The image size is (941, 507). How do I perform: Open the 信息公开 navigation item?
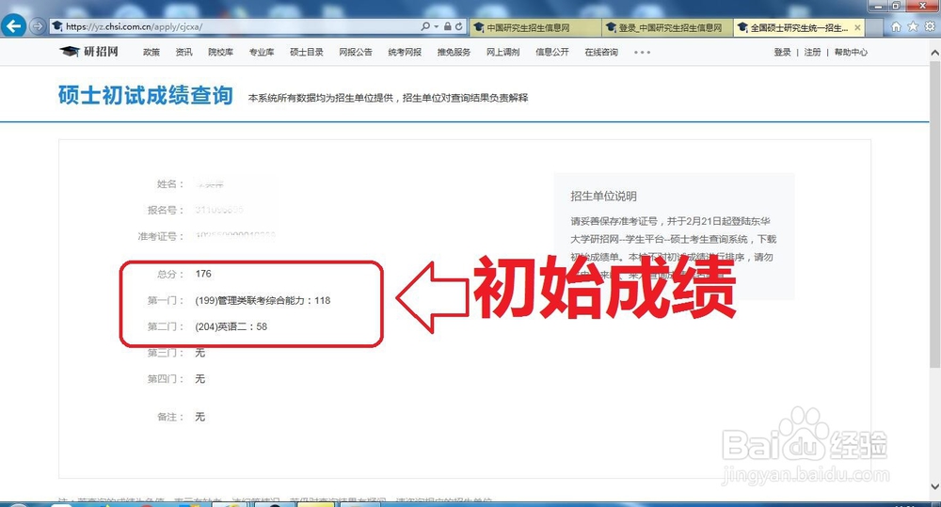coord(552,52)
